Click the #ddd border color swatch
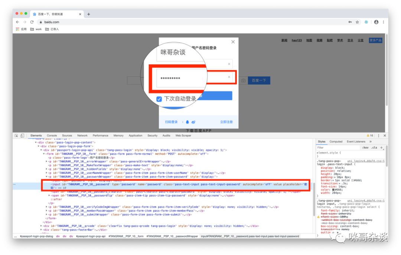The width and height of the screenshot is (401, 255). click(x=353, y=180)
